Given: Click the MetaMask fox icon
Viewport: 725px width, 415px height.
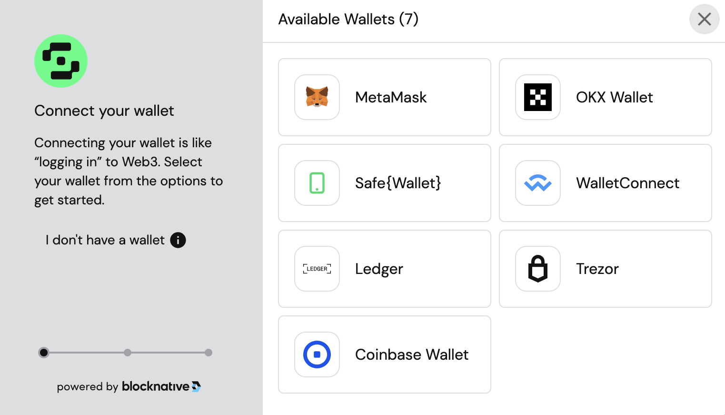Looking at the screenshot, I should (x=317, y=97).
